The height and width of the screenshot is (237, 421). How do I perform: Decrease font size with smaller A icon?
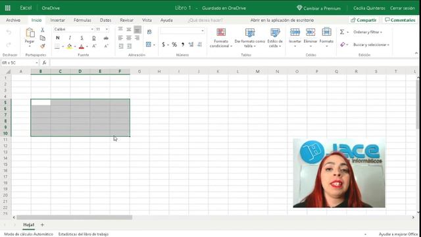coord(106,46)
